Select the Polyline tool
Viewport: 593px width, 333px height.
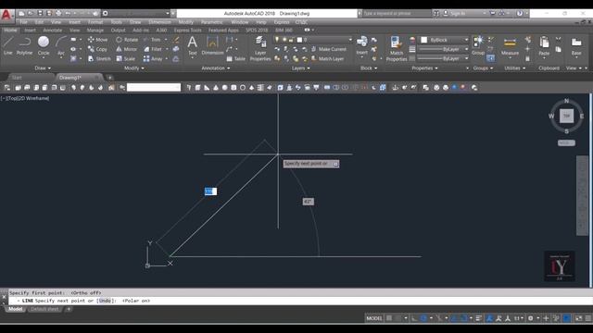coord(25,46)
